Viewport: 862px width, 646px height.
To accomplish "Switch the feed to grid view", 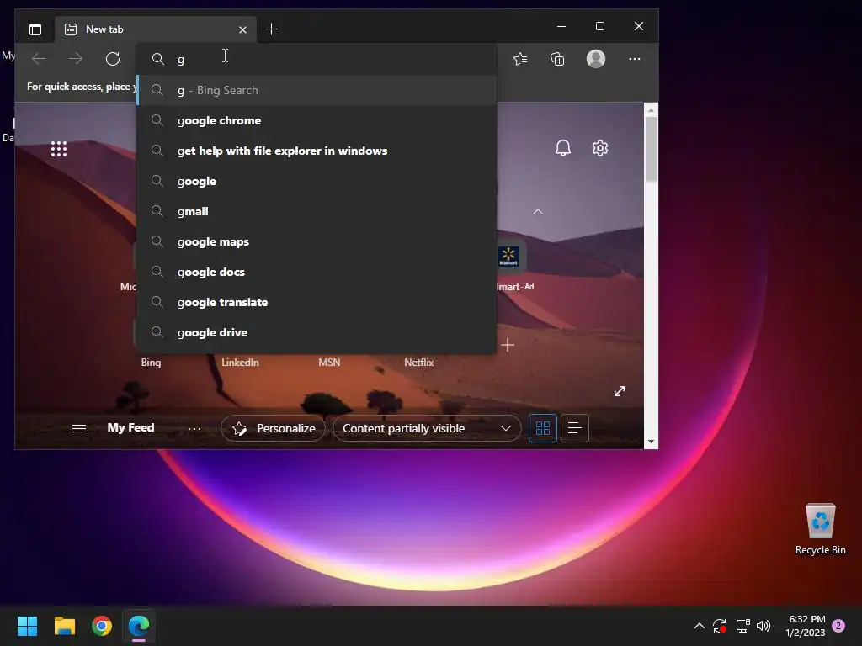I will [x=543, y=428].
